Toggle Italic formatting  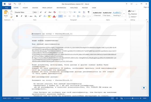tap(21, 16)
